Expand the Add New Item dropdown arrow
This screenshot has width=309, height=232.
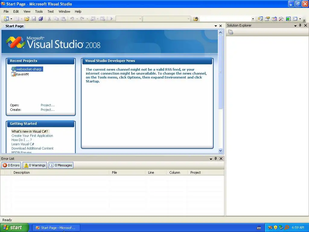[x=21, y=19]
